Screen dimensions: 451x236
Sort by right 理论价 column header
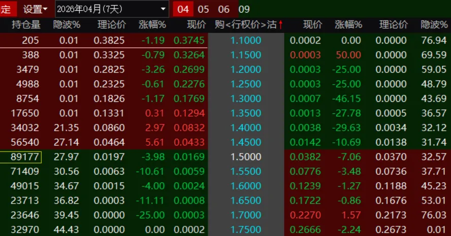tap(394, 25)
